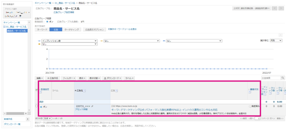286x132 pixels.
Task: Click 新規作成 in the sidebar
Action: (8, 119)
